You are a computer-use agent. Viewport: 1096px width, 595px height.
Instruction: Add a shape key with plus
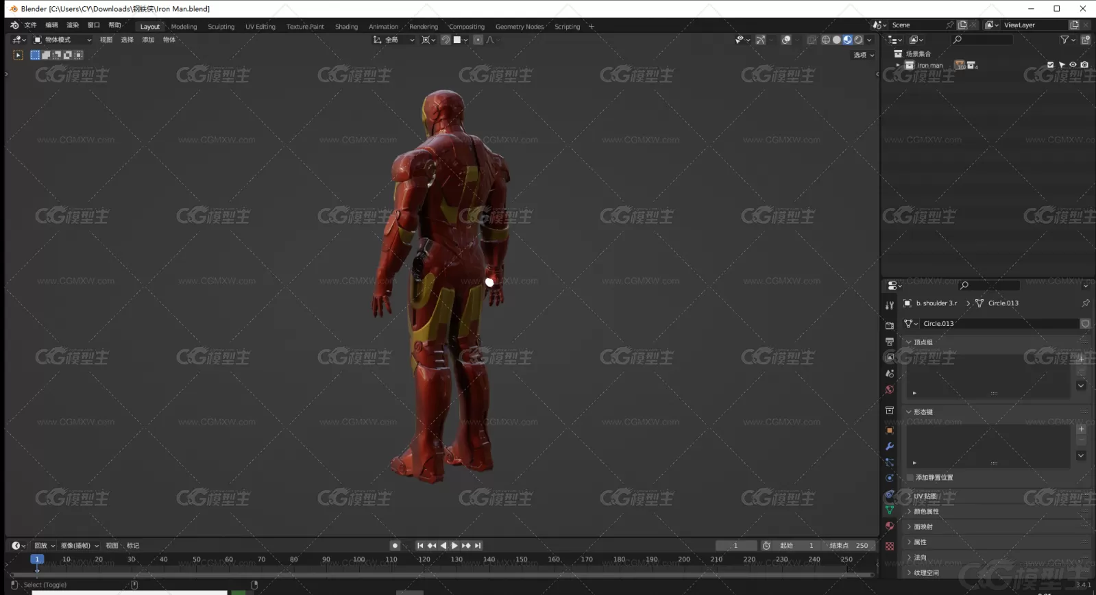coord(1081,429)
